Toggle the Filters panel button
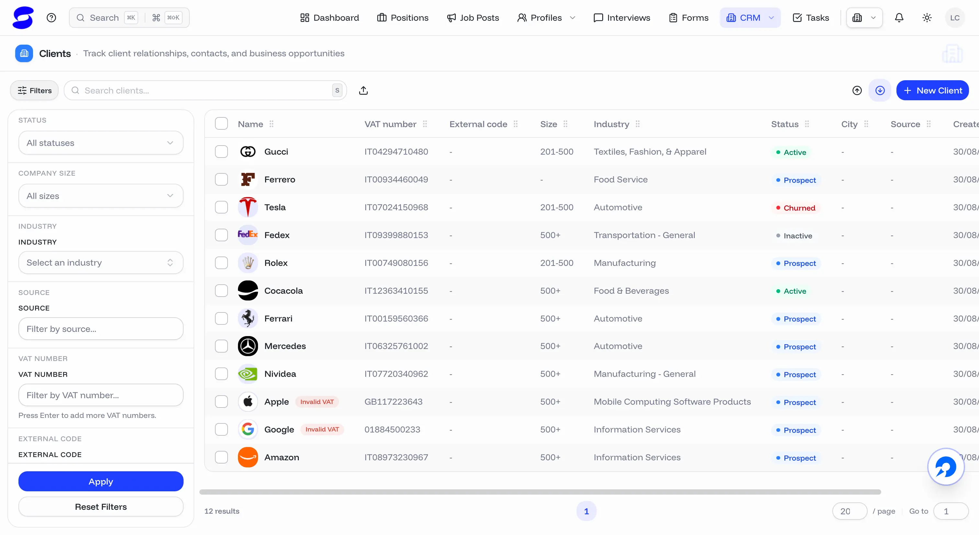 (x=35, y=90)
